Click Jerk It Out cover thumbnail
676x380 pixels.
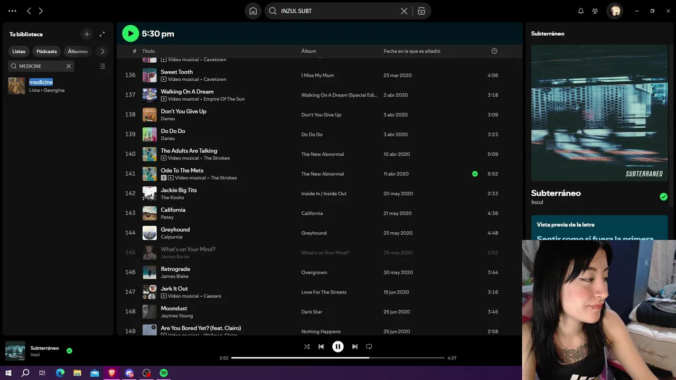149,292
